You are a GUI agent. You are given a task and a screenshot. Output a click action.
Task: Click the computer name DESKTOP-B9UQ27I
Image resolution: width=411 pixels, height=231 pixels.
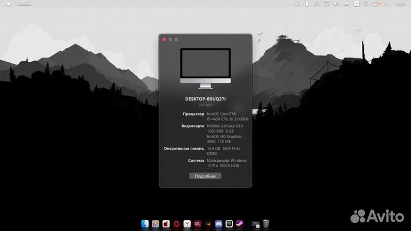click(x=205, y=99)
